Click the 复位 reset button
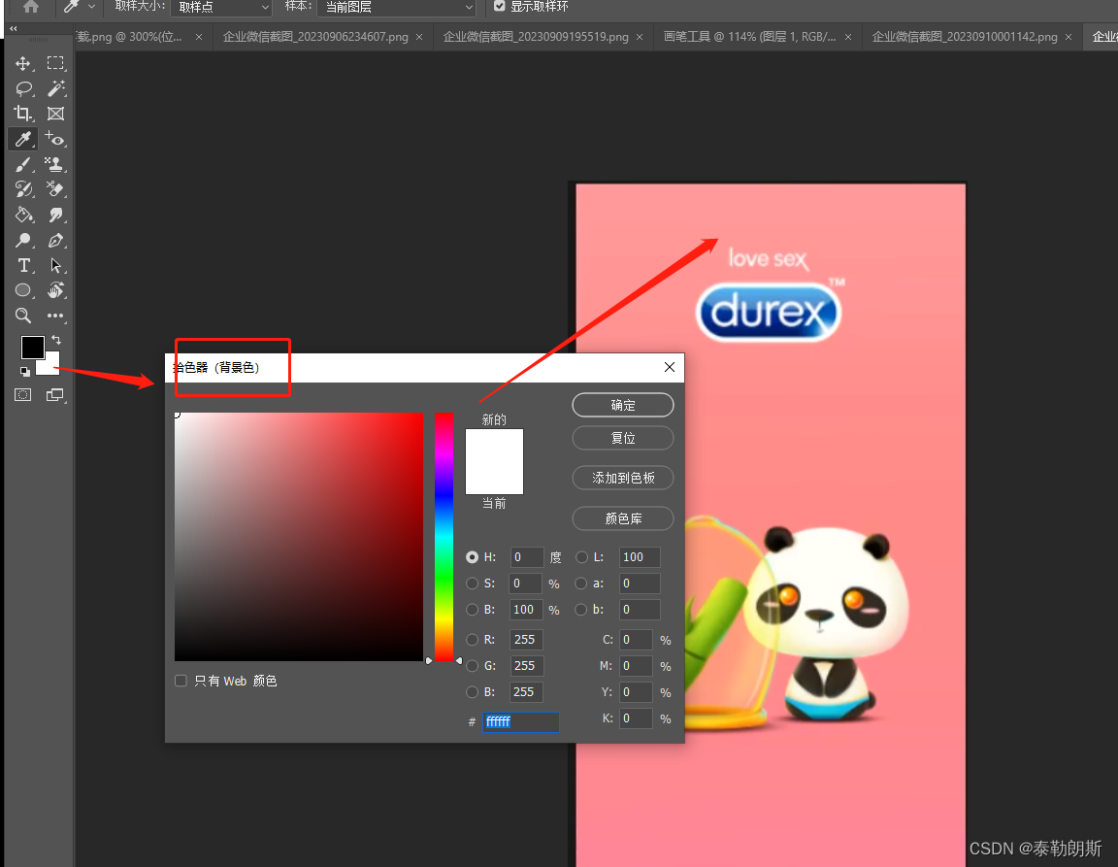1118x867 pixels. (x=622, y=438)
